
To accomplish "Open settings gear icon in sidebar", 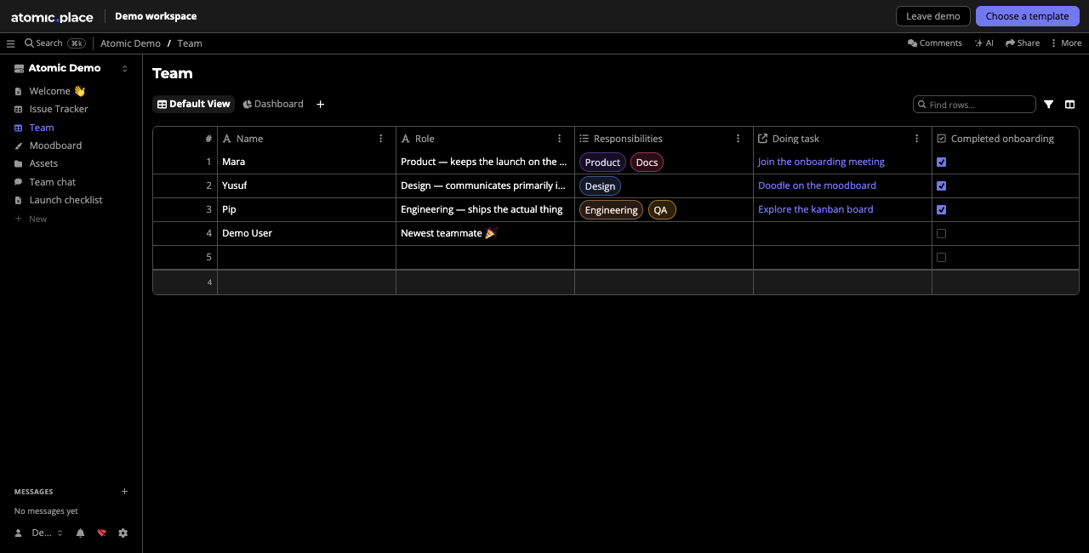I will 123,533.
